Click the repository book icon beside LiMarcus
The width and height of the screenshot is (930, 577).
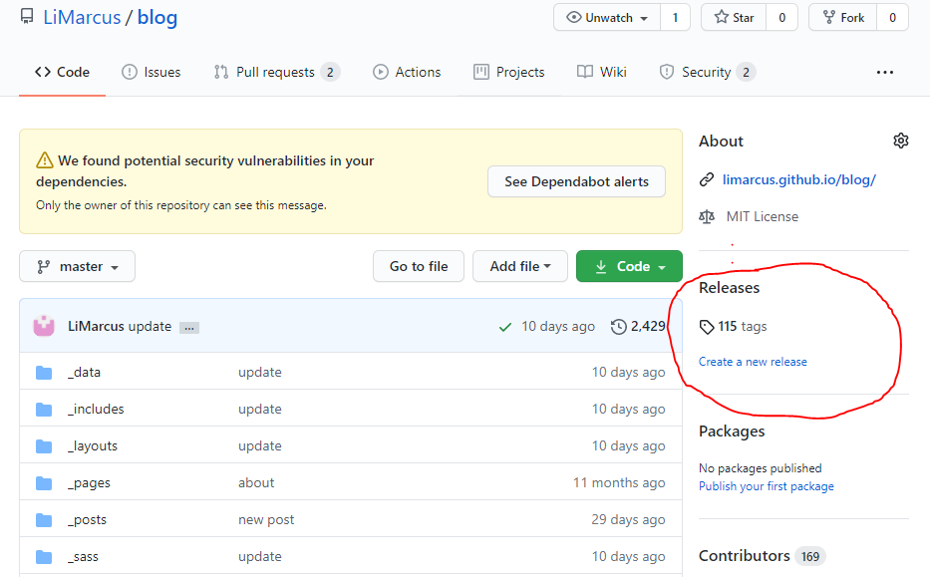27,16
